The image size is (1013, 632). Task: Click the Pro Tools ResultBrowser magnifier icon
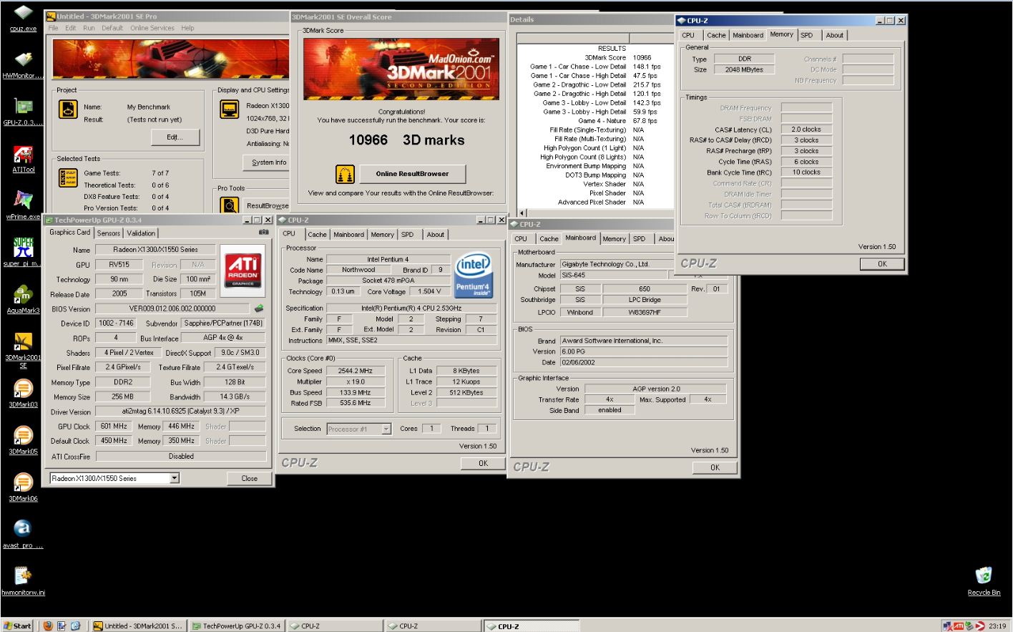point(229,205)
